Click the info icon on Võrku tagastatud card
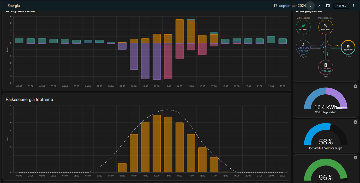The height and width of the screenshot is (183, 360). tap(355, 86)
